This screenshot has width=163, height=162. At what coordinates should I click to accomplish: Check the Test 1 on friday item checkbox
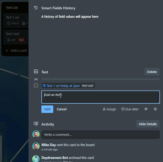(x=36, y=85)
